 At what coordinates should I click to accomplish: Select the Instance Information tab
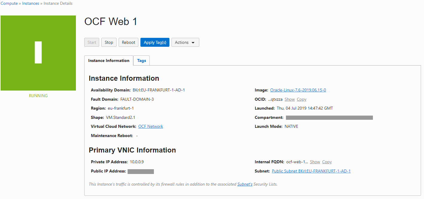pyautogui.click(x=109, y=60)
